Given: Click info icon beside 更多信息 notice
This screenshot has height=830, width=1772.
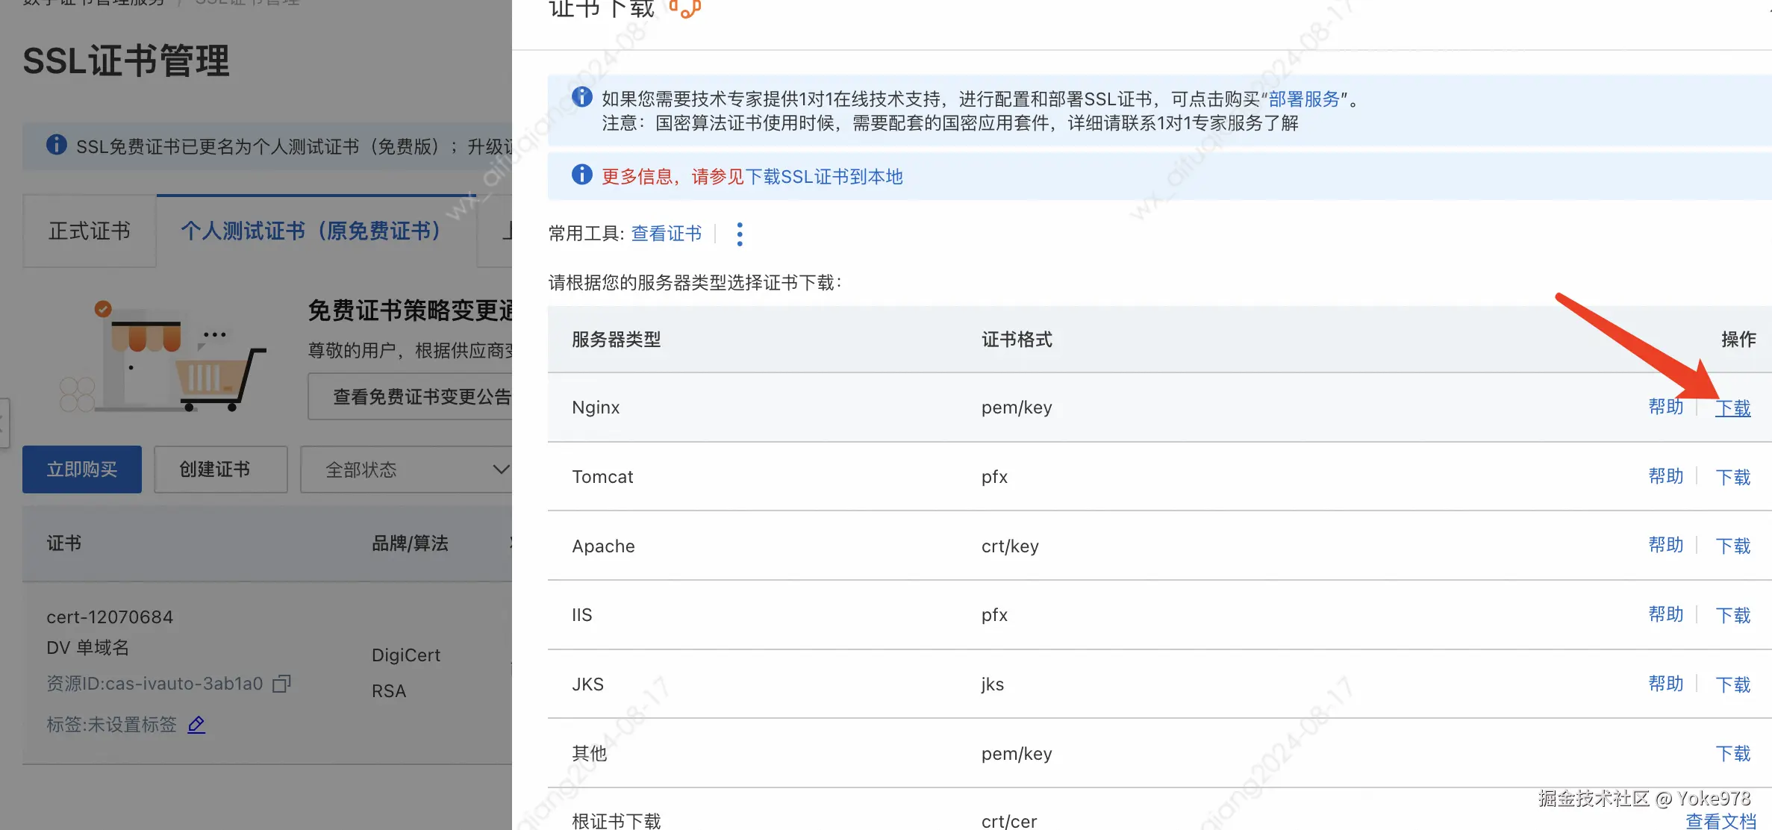Looking at the screenshot, I should 582,175.
